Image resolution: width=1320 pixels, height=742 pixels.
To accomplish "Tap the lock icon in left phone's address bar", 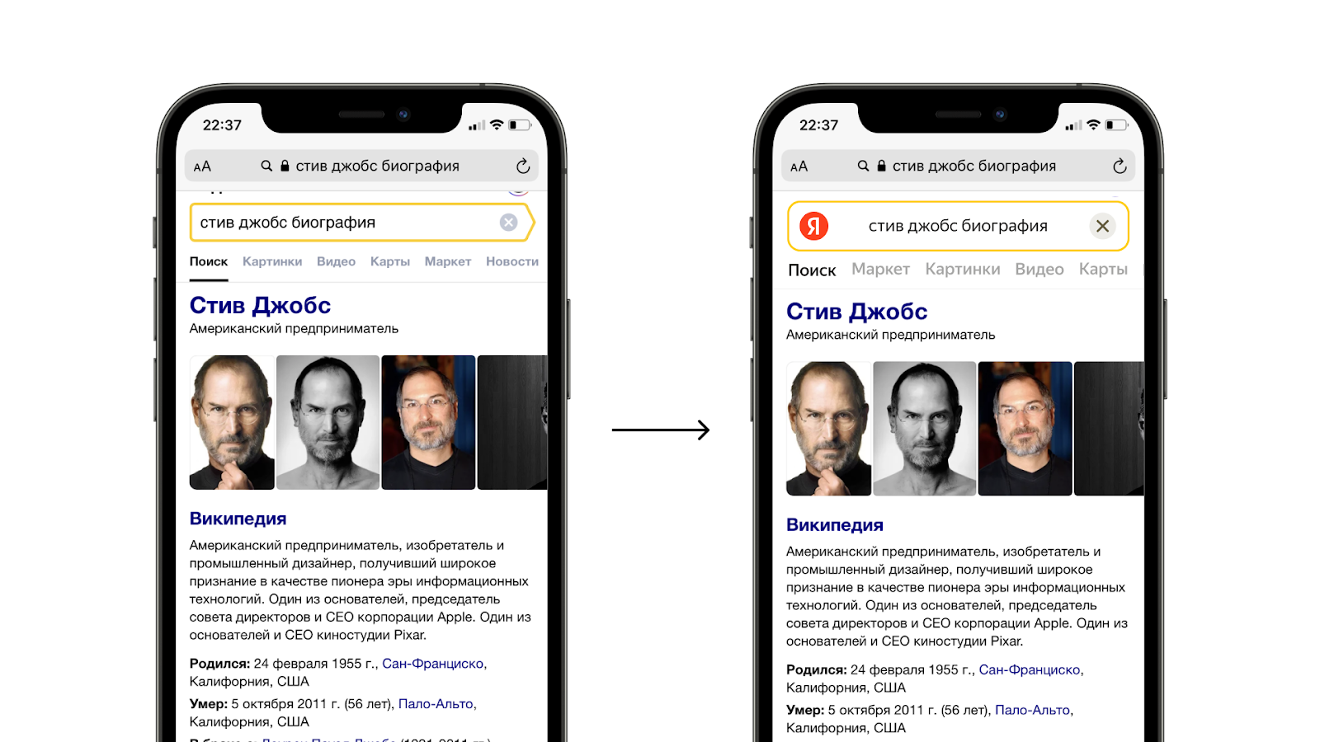I will tap(285, 166).
